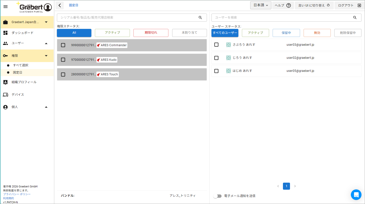Click page number 1
Screen dimensions: 365x204
[x=286, y=186]
